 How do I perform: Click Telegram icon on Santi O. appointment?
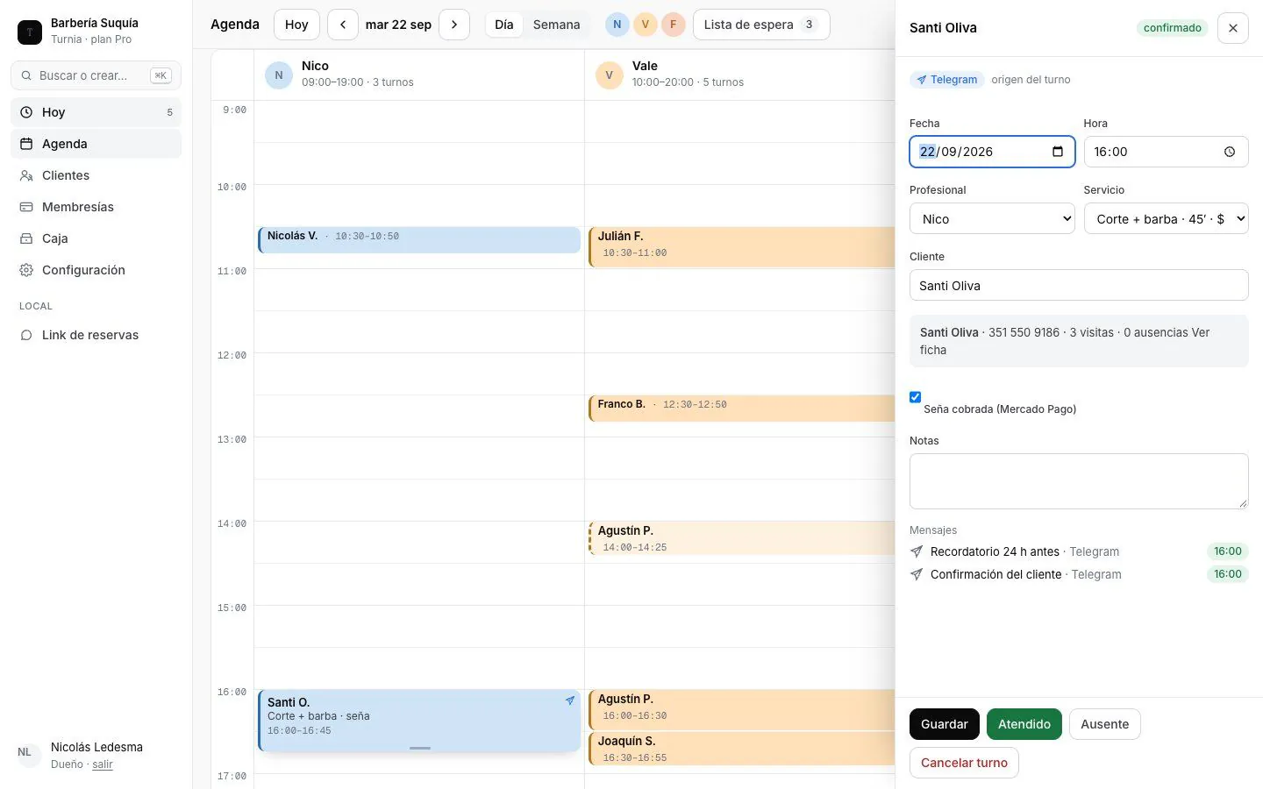(x=570, y=700)
